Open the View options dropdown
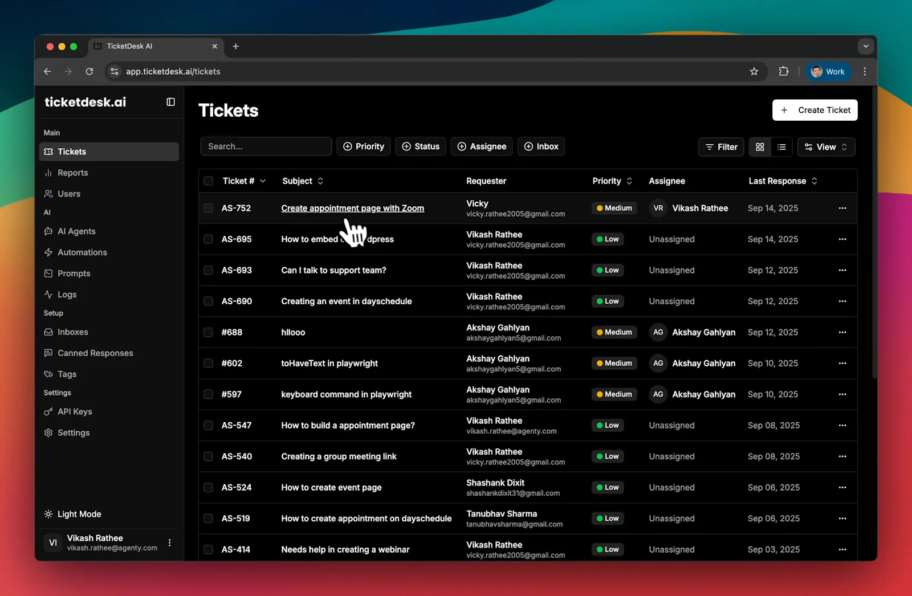 (826, 147)
